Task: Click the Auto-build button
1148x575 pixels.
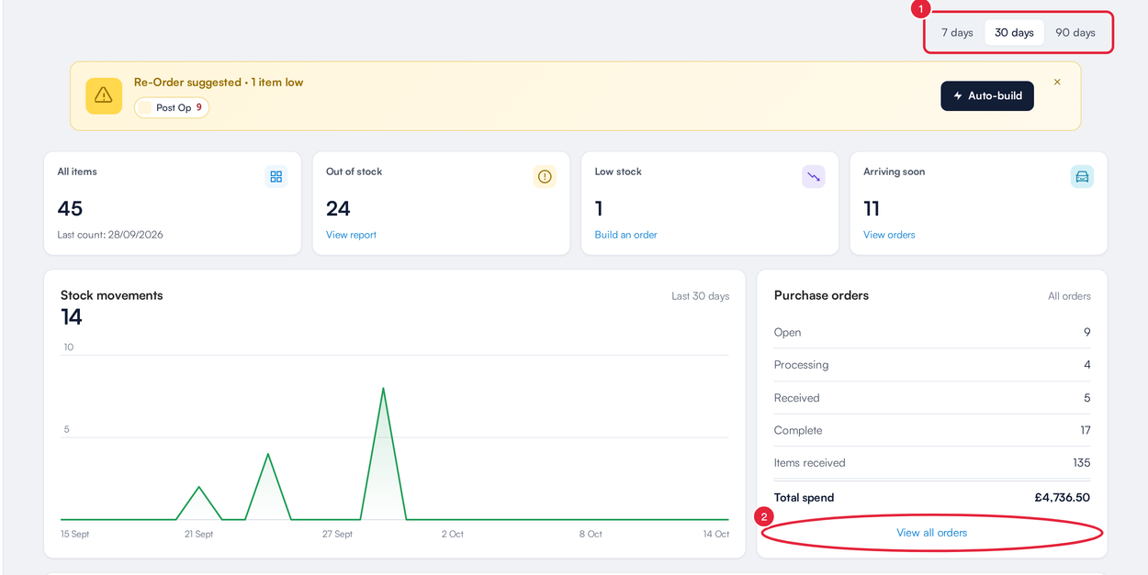Action: [987, 96]
